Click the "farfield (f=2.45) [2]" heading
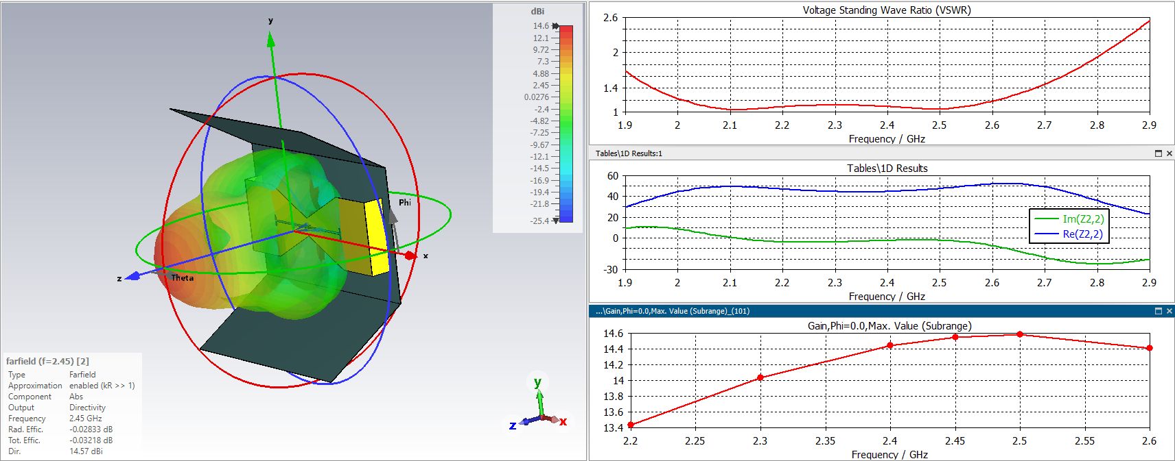1175x461 pixels. point(47,361)
